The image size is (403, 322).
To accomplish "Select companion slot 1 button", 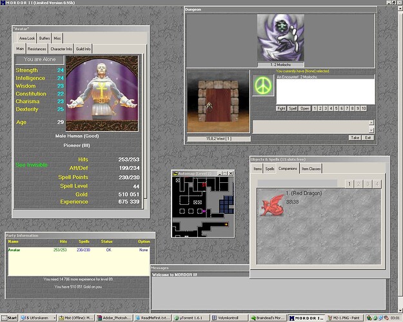I will [x=349, y=184].
